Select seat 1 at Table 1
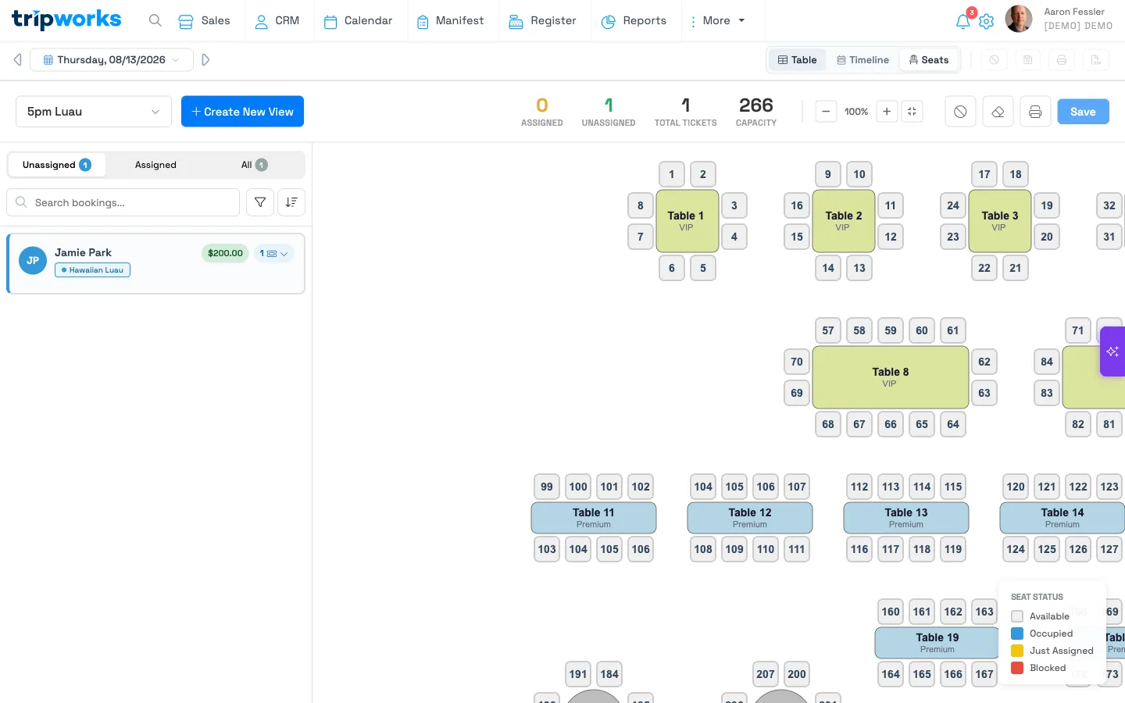Image resolution: width=1125 pixels, height=703 pixels. point(672,174)
